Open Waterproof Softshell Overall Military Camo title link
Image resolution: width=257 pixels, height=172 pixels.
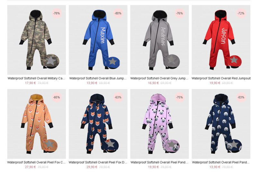(x=36, y=78)
